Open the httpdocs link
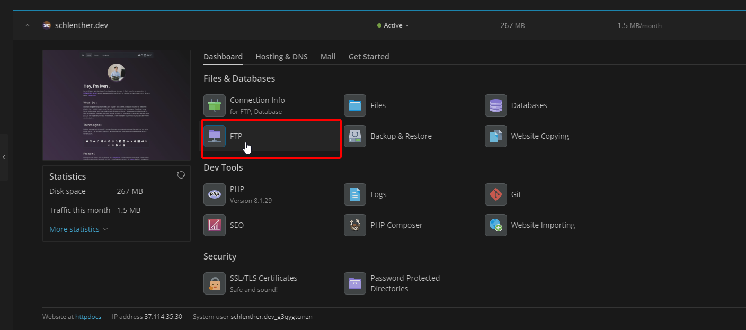Image resolution: width=746 pixels, height=330 pixels. pos(88,317)
